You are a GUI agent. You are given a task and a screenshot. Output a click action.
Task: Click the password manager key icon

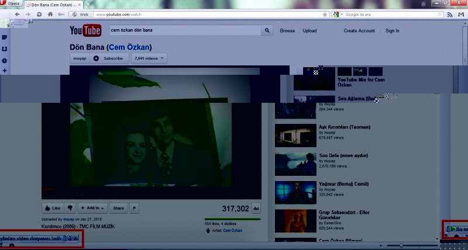tap(61, 14)
